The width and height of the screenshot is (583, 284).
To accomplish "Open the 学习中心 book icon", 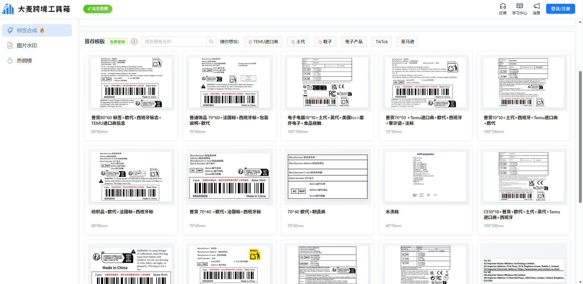I will tap(519, 6).
